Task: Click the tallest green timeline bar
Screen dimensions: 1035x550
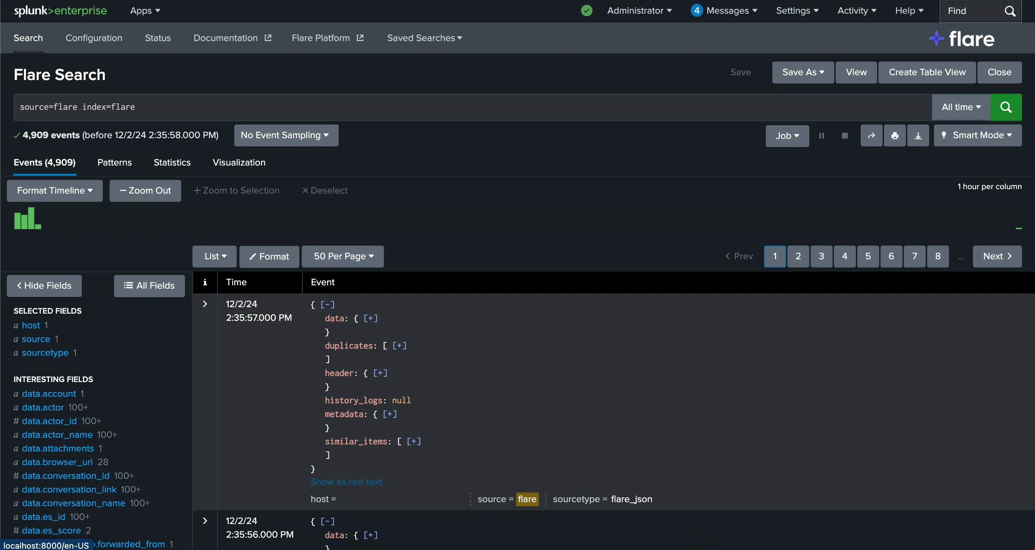Action: pyautogui.click(x=31, y=218)
